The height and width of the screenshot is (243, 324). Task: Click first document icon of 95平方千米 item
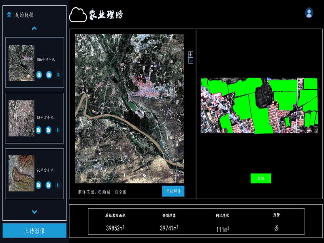click(x=39, y=130)
